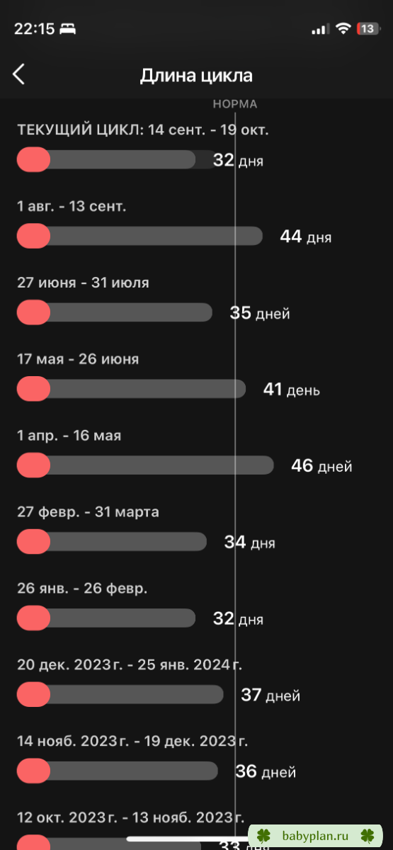The height and width of the screenshot is (850, 393).
Task: Tap the babyplan.ru watermark badge
Action: point(316,835)
